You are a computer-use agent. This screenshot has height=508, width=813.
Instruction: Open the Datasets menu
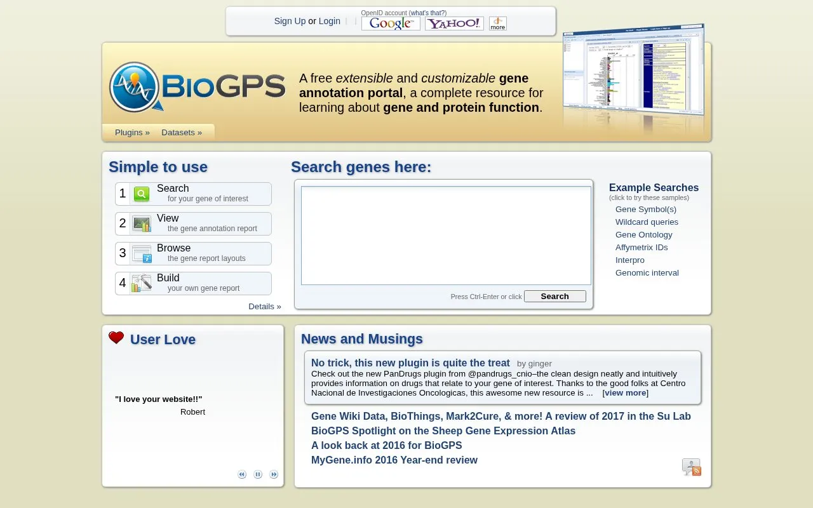coord(182,133)
